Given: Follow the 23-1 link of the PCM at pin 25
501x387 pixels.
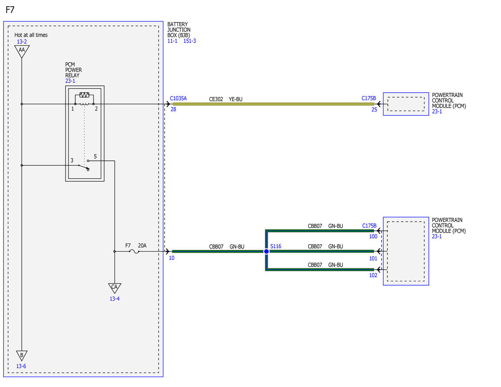Looking at the screenshot, I should [x=437, y=111].
